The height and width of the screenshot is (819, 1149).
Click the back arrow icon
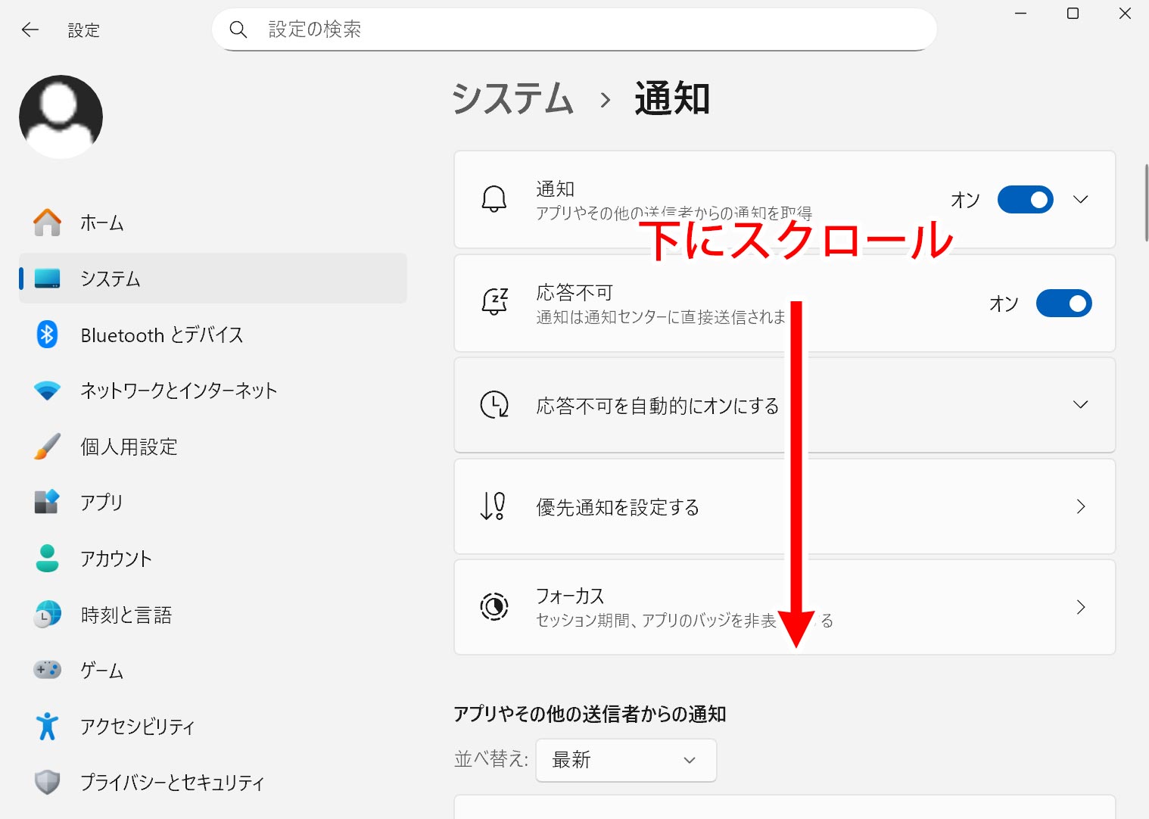30,30
